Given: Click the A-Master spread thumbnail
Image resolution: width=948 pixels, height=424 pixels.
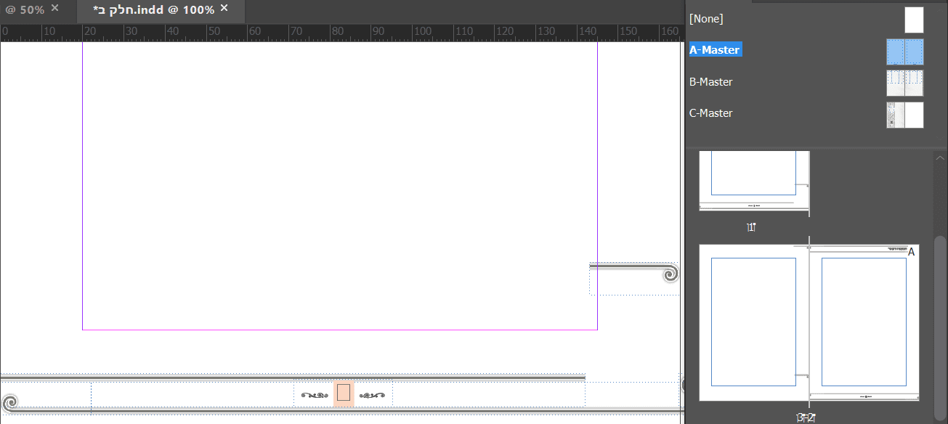Looking at the screenshot, I should pyautogui.click(x=905, y=52).
